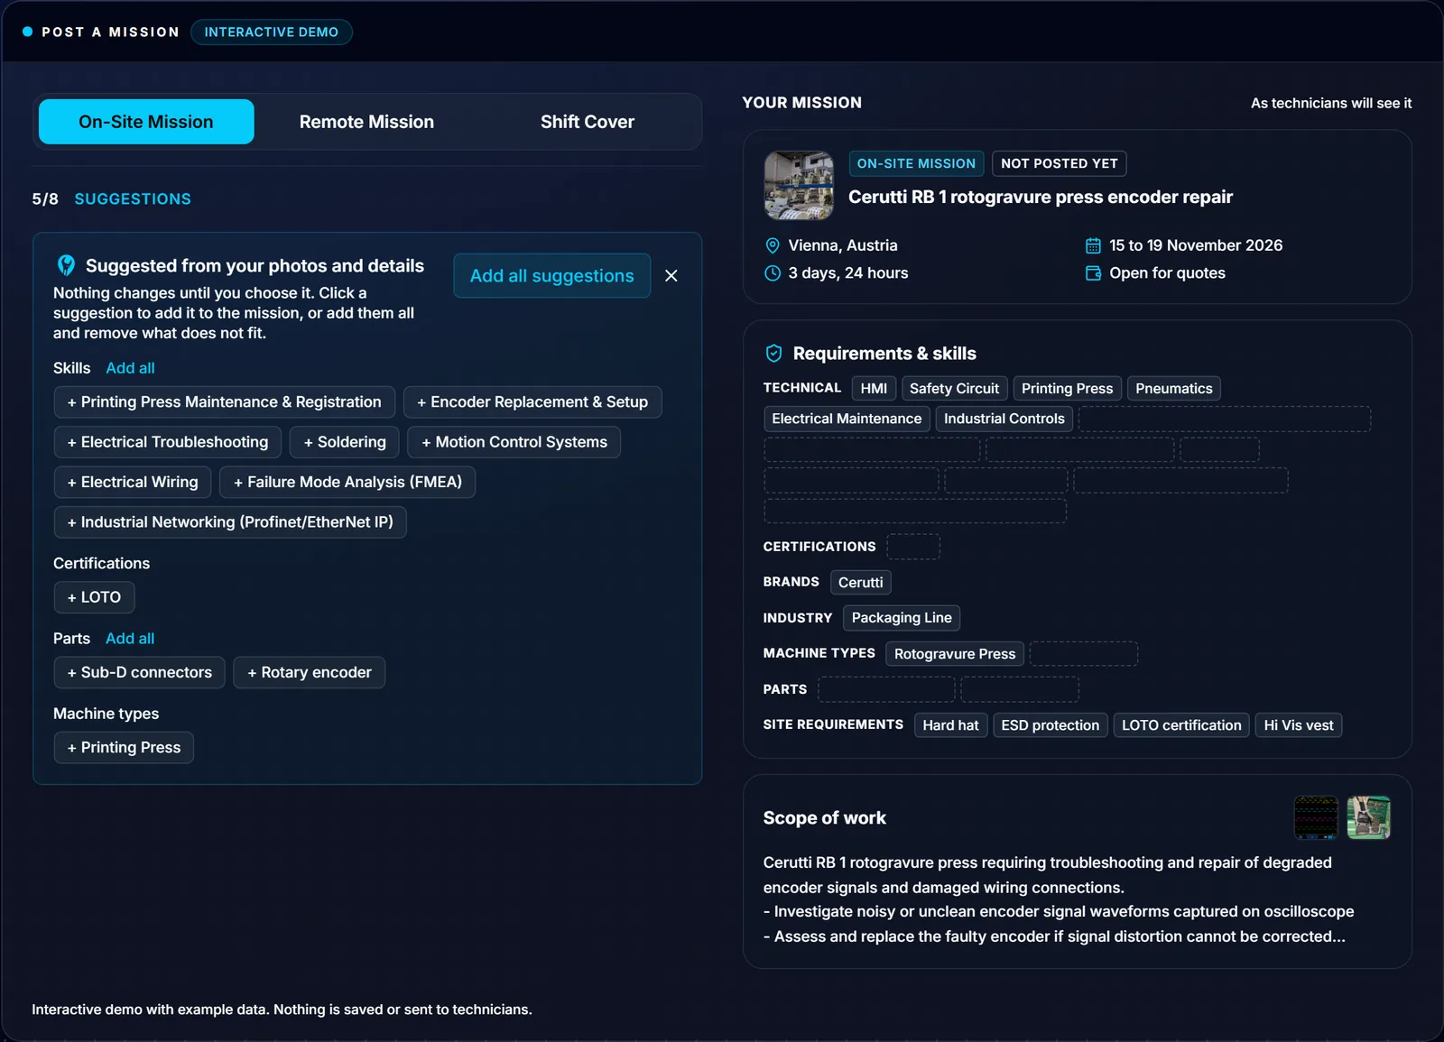
Task: Add the Electrical Wiring skill
Action: [133, 483]
